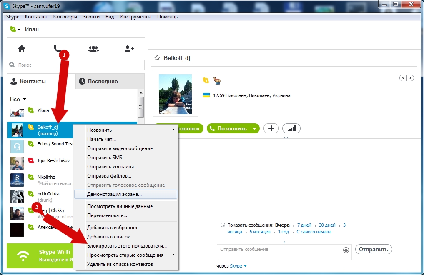Click the Ukraine flag icon
Image resolution: width=424 pixels, height=275 pixels.
click(206, 95)
